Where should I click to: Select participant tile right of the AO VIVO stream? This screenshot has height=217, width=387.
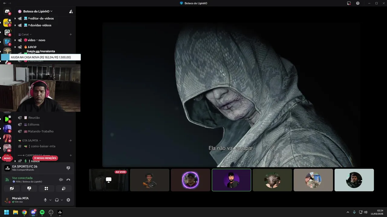pos(150,180)
